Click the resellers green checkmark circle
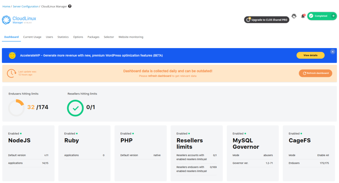Viewport: 339px width, 183px height. [75, 108]
